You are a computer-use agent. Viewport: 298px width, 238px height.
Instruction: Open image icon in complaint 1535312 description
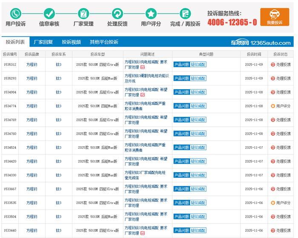[143, 67]
